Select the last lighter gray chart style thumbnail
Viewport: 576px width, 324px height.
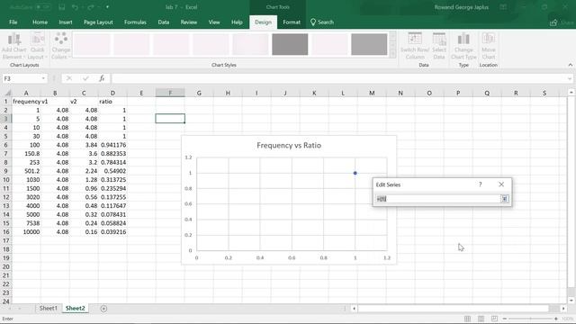tap(369, 44)
